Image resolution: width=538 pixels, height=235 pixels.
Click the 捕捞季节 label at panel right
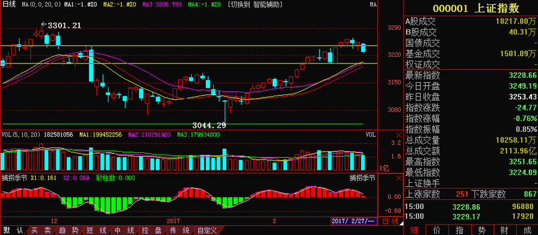click(x=362, y=178)
